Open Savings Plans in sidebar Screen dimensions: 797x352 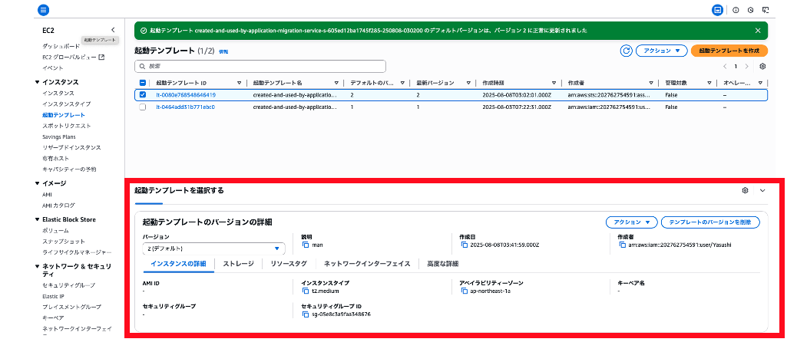click(59, 137)
